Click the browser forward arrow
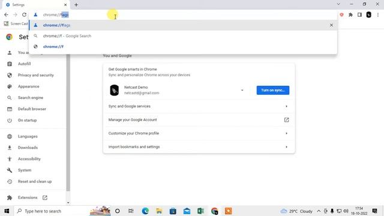 (x=15, y=14)
